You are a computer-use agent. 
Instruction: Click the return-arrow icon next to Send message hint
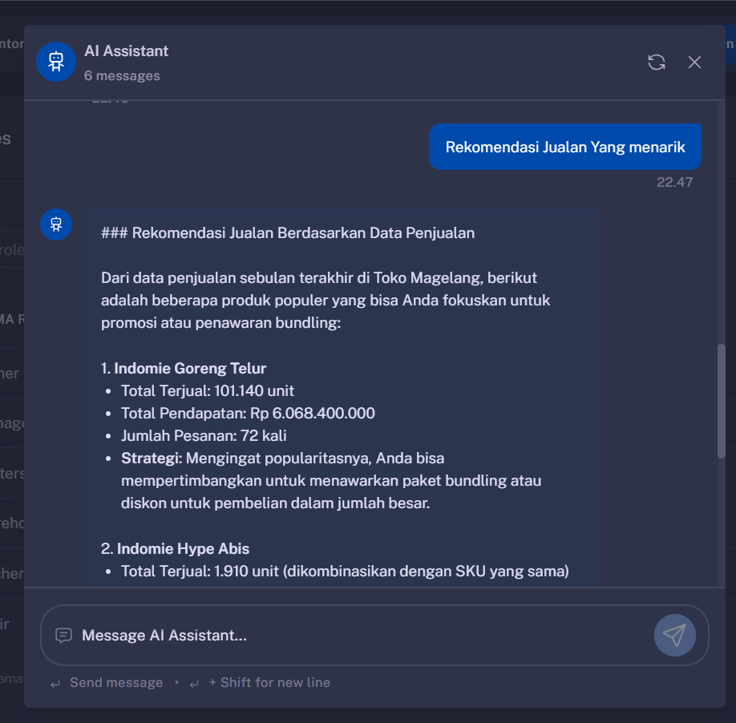click(x=54, y=682)
